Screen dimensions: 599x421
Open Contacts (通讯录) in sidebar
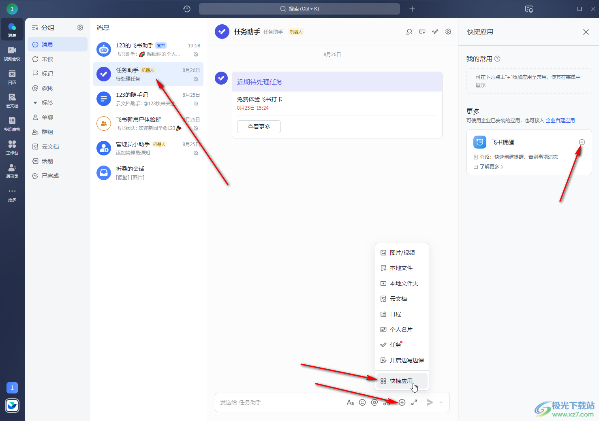(x=12, y=170)
